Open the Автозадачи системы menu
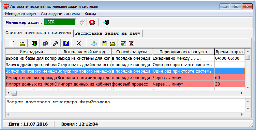Screen dimensions: 256x130 pos(60,14)
